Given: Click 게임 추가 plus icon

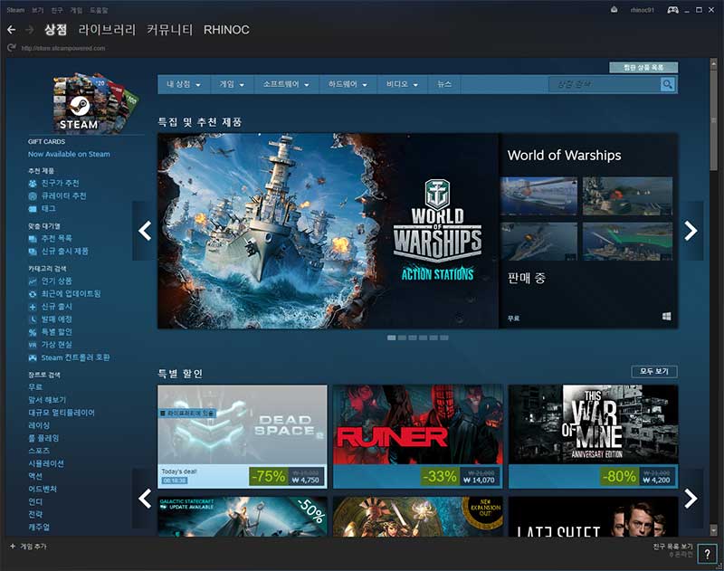Looking at the screenshot, I should pos(13,546).
